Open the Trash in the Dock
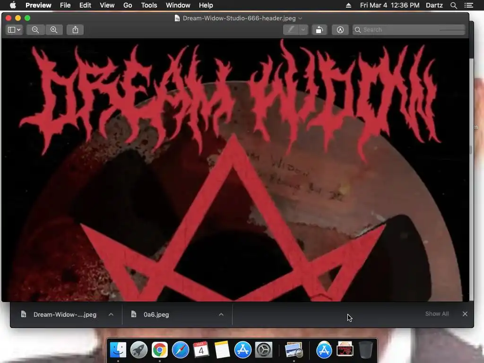Image resolution: width=484 pixels, height=363 pixels. click(x=365, y=350)
